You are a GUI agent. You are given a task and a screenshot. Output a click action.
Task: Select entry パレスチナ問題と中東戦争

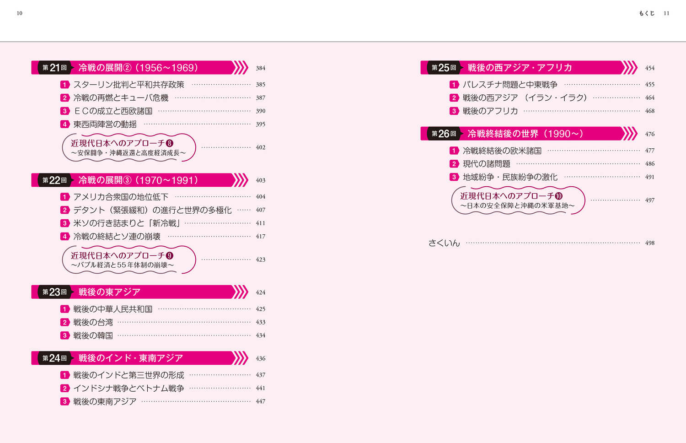click(x=510, y=85)
